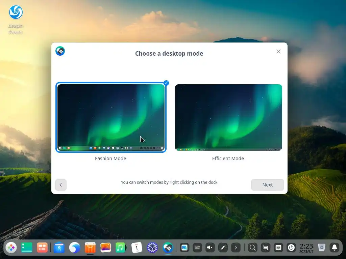Open the Album image app in dock
346x259 pixels.
105,248
